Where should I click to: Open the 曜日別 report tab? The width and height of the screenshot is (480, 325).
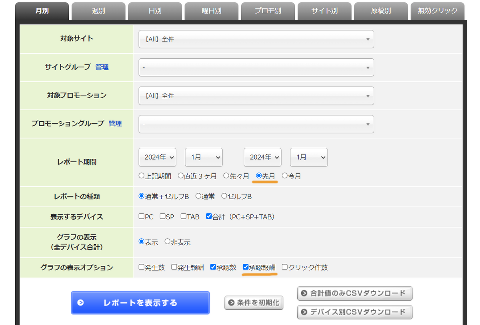pos(211,11)
